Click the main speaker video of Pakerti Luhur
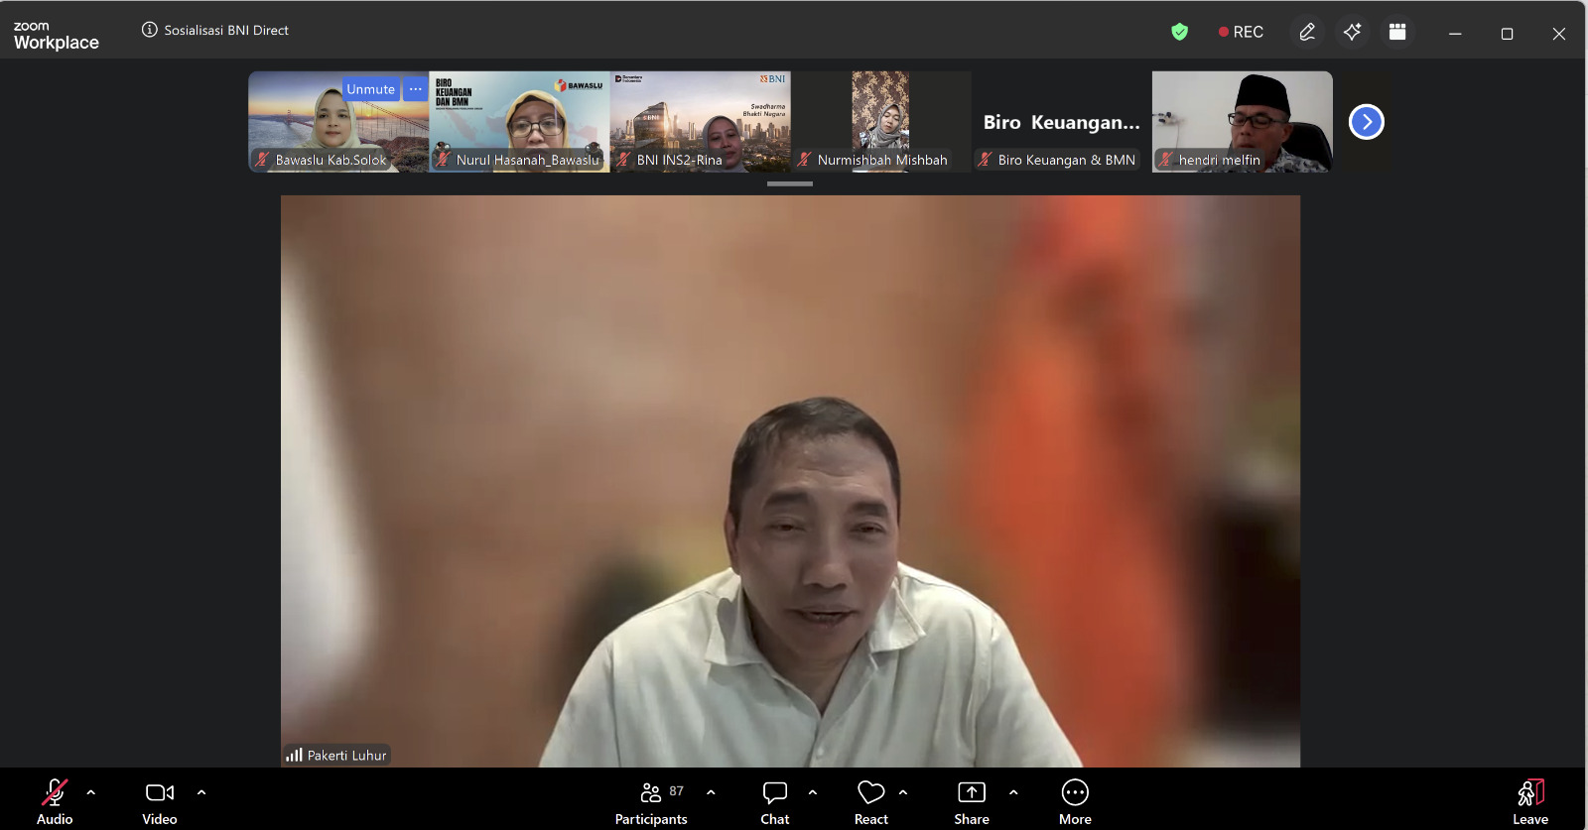This screenshot has width=1588, height=830. pyautogui.click(x=790, y=481)
